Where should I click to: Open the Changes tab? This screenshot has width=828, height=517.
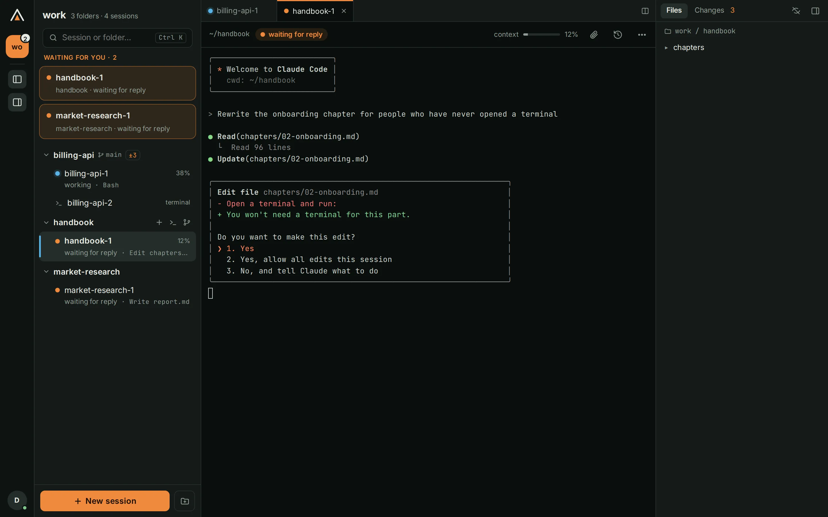[x=714, y=11]
